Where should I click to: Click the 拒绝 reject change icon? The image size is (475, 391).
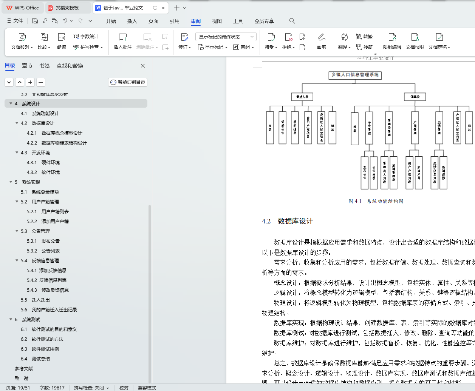coord(289,37)
